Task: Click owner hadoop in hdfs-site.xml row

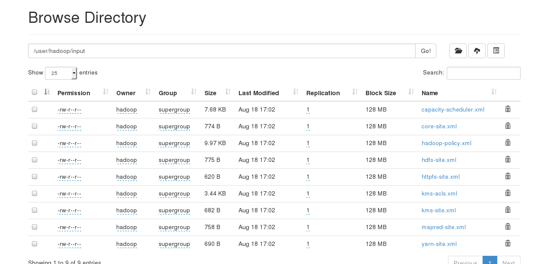Action: pyautogui.click(x=127, y=160)
